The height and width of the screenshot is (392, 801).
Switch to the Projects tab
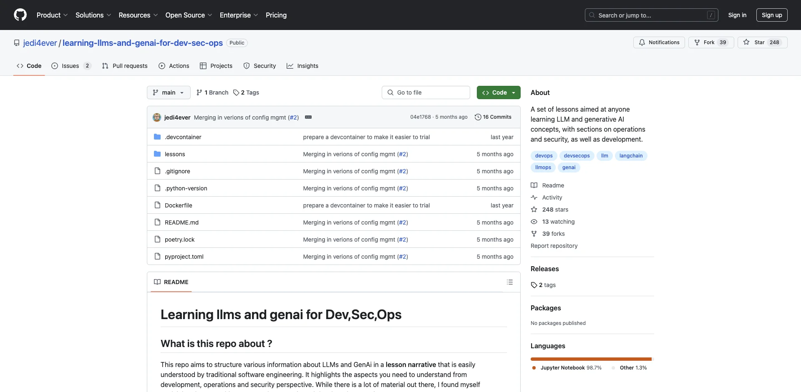[x=216, y=66]
